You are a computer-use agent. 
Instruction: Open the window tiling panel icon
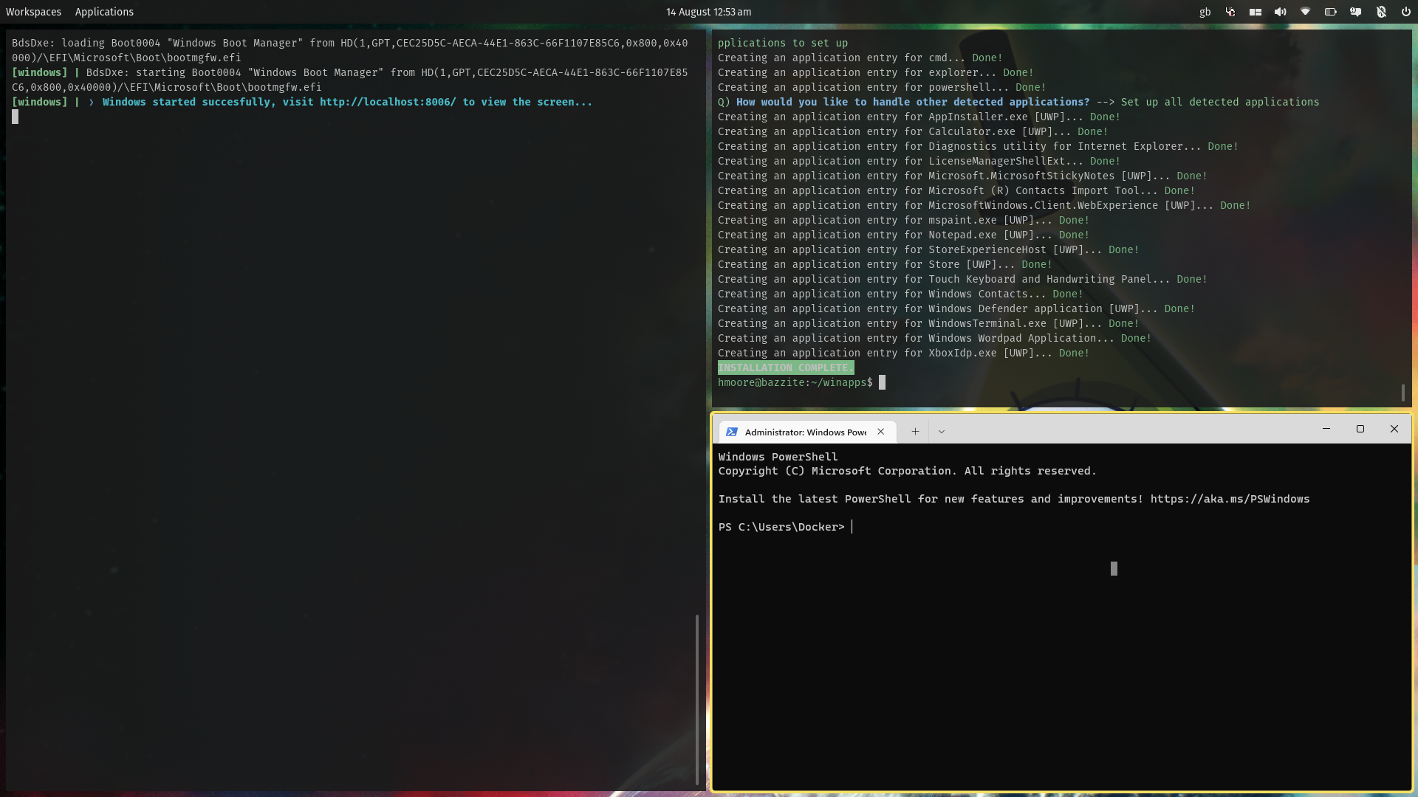pos(1255,12)
